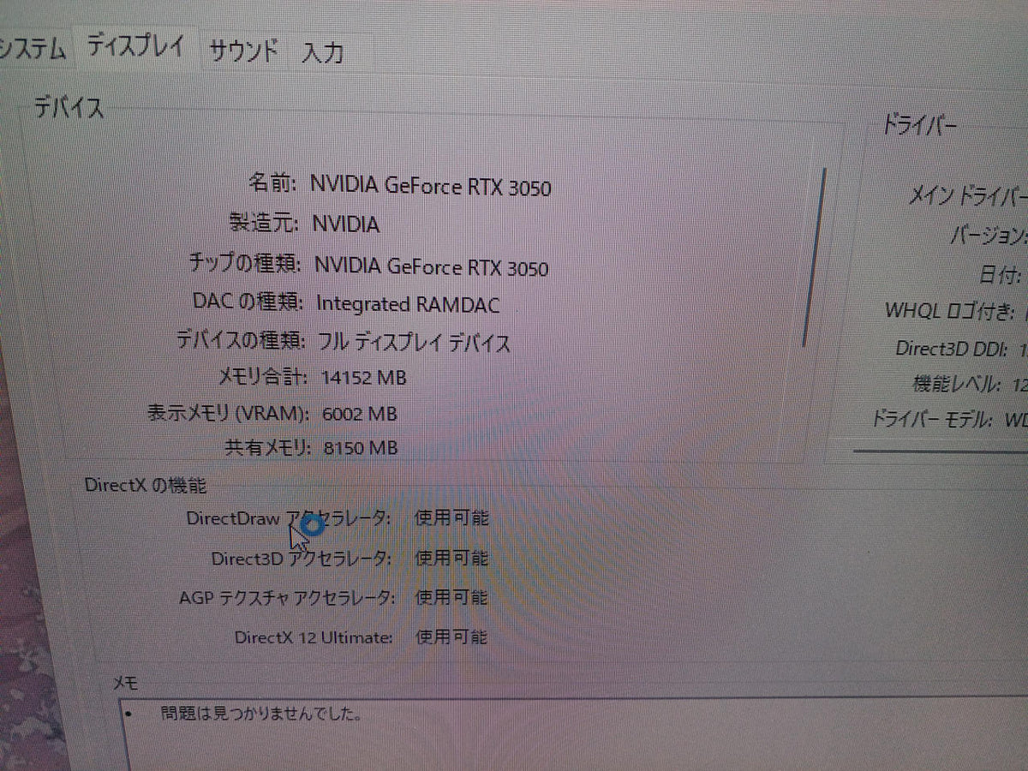Screen dimensions: 1028x771
Task: Click the チップの種類: label
Action: (245, 263)
